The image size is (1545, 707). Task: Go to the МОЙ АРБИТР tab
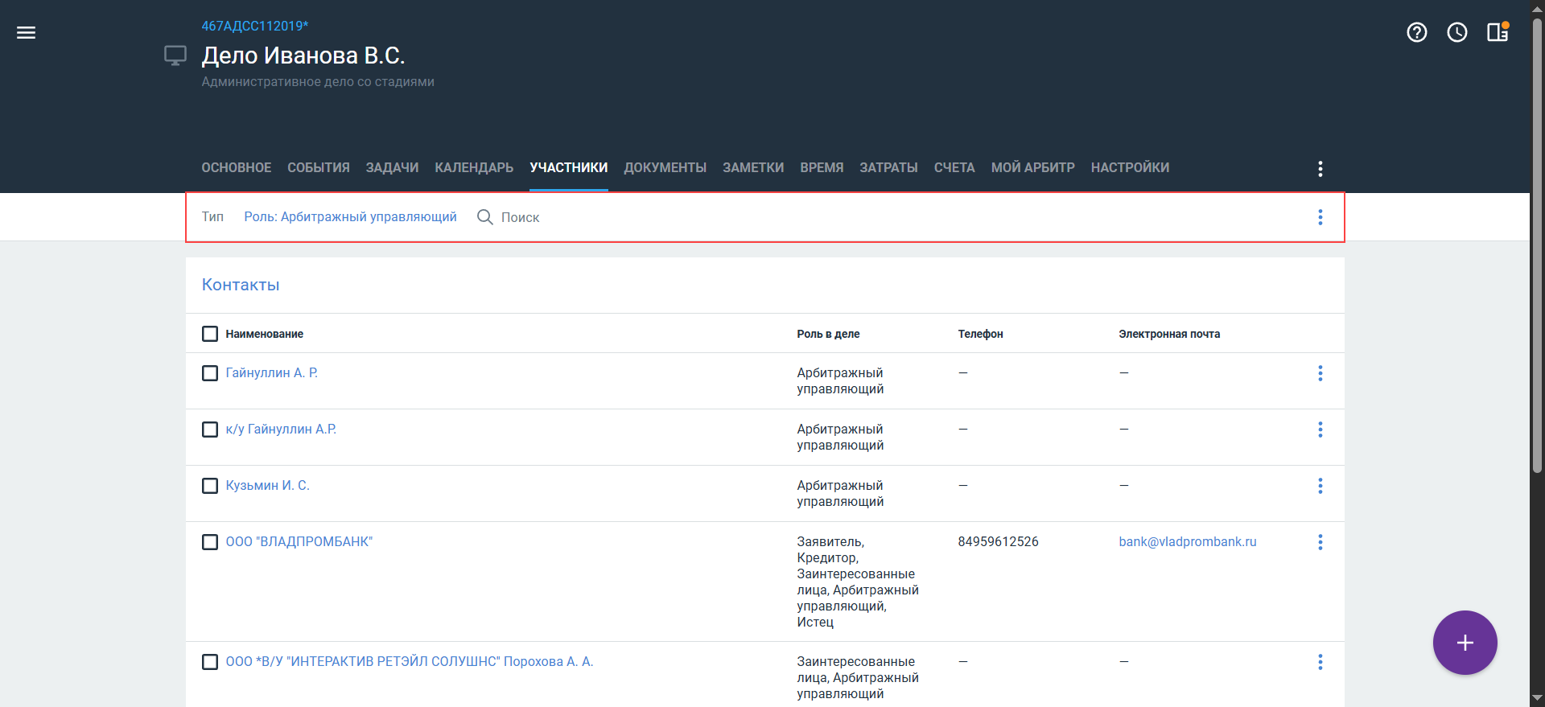pos(1032,167)
